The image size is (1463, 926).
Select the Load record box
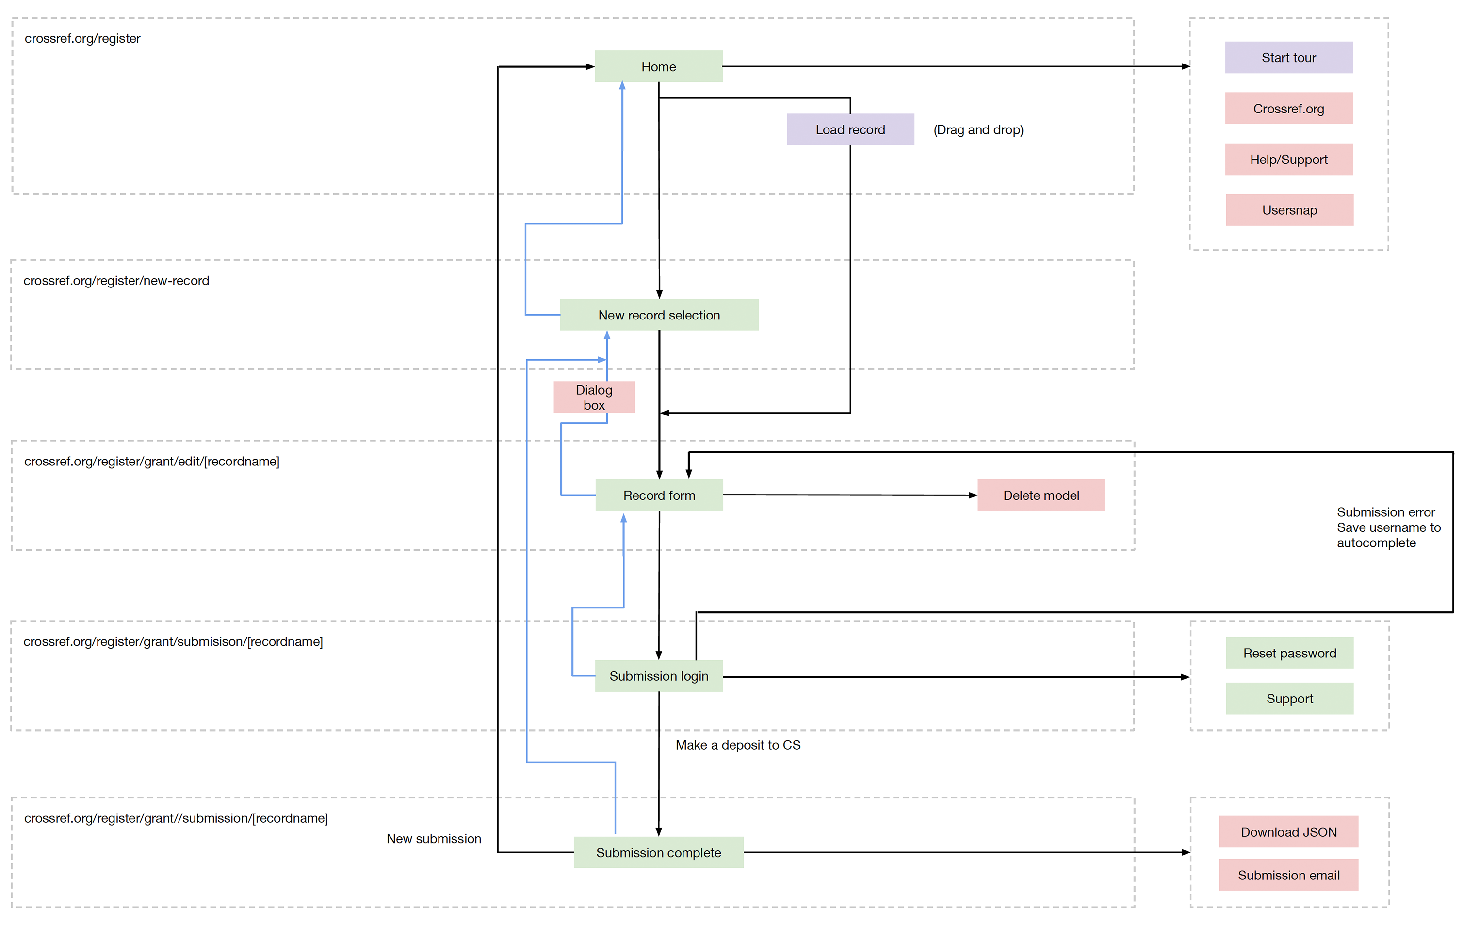point(849,129)
